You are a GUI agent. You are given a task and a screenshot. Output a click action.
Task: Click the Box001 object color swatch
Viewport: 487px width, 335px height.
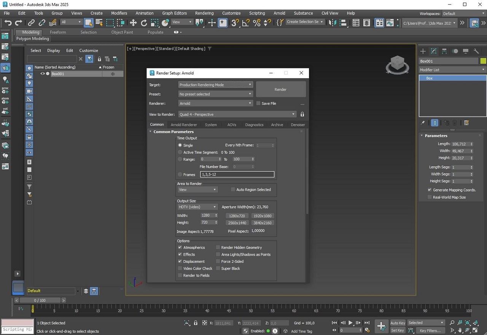click(x=483, y=61)
